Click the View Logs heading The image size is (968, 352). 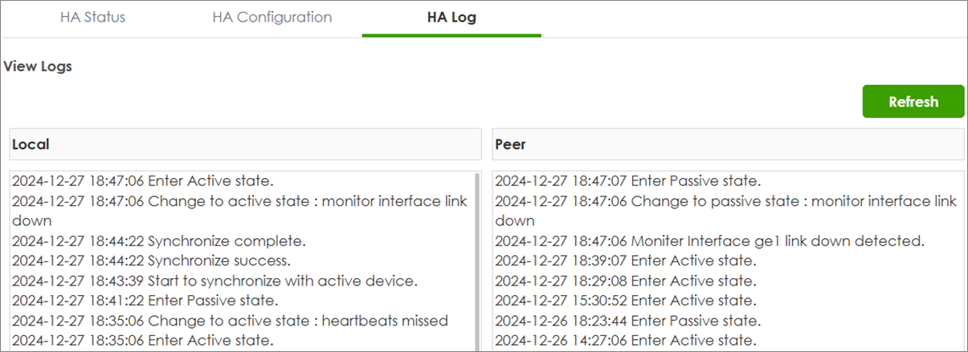point(38,67)
